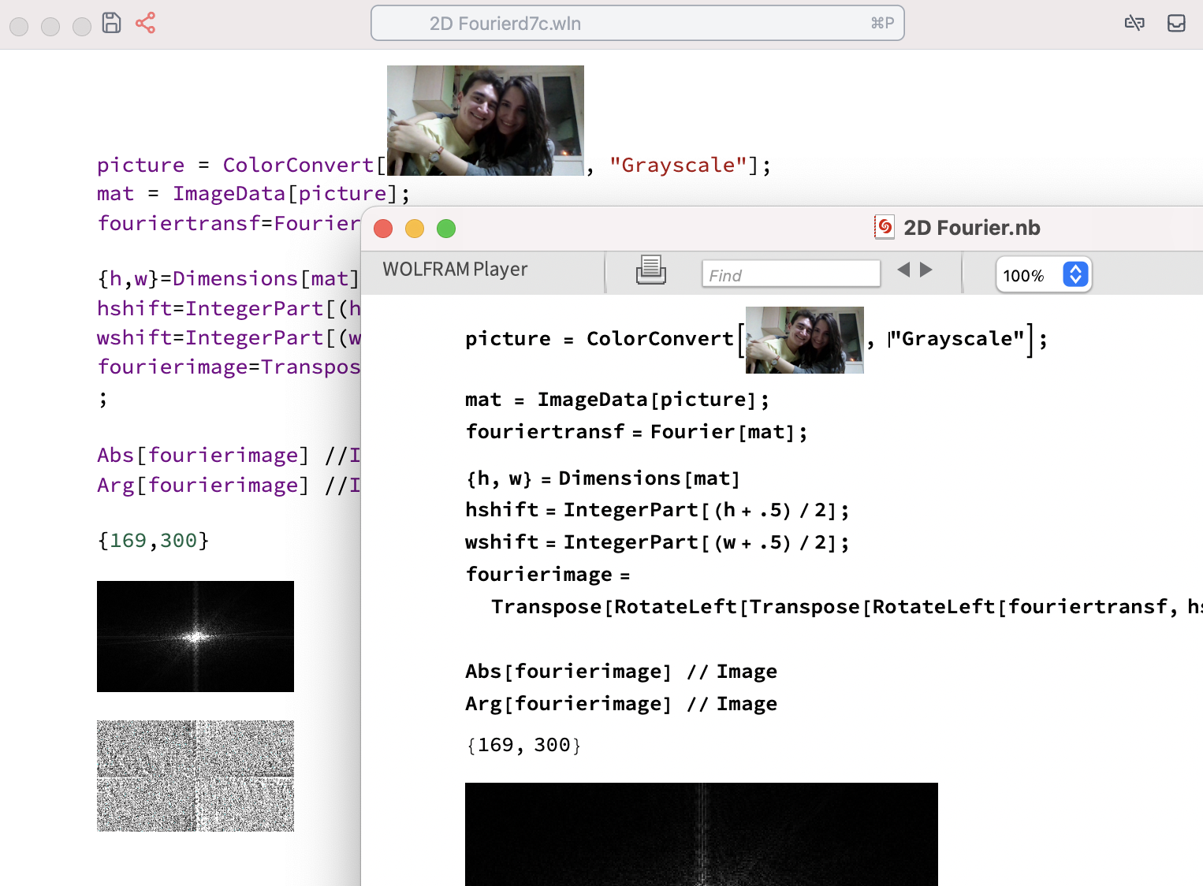Screen dimensions: 1203x886
Task: Click the print icon in Wolfram Player
Action: (650, 270)
